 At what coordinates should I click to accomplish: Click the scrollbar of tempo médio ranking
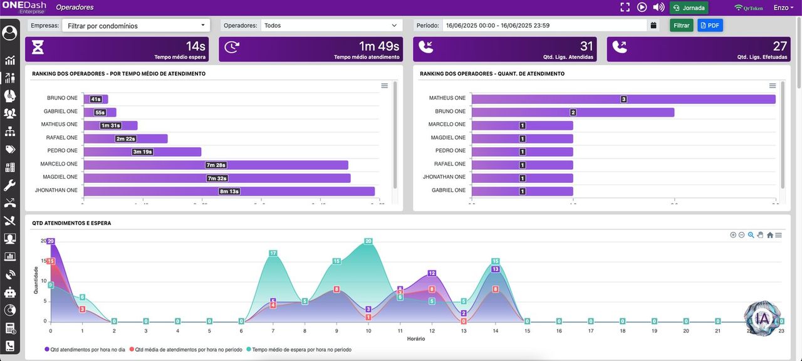click(395, 135)
